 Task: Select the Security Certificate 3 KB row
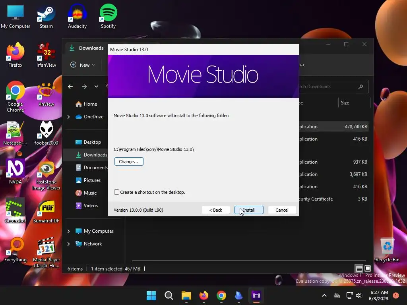point(334,199)
